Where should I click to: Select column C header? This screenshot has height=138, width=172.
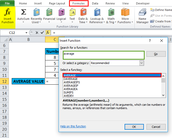[x=52, y=40]
